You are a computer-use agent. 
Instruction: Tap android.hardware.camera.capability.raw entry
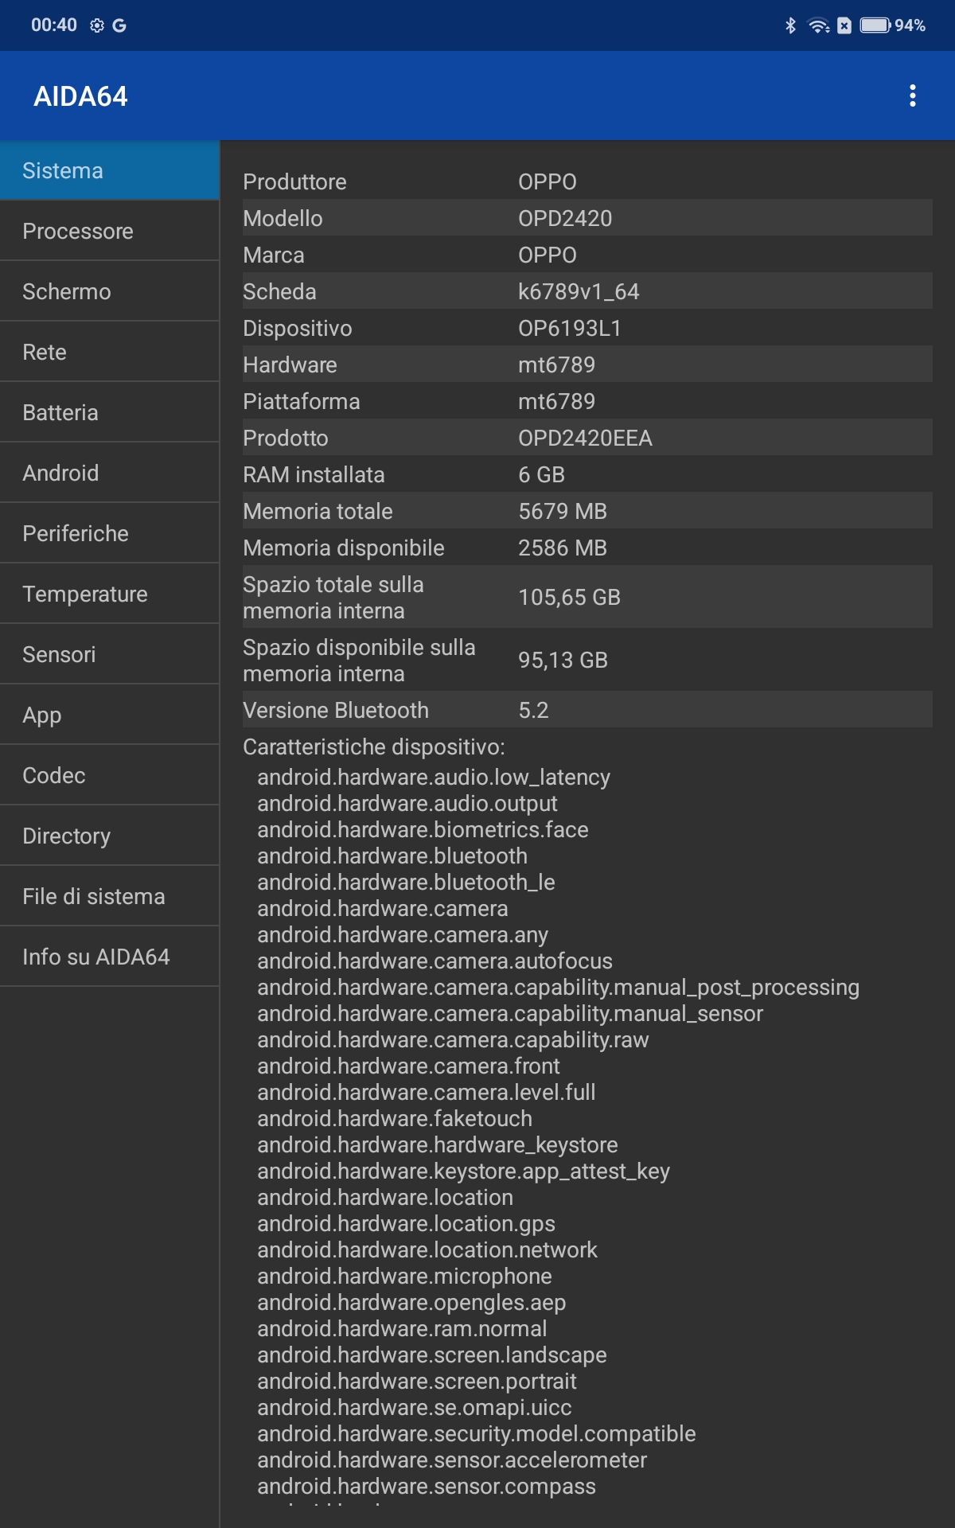coord(453,1039)
